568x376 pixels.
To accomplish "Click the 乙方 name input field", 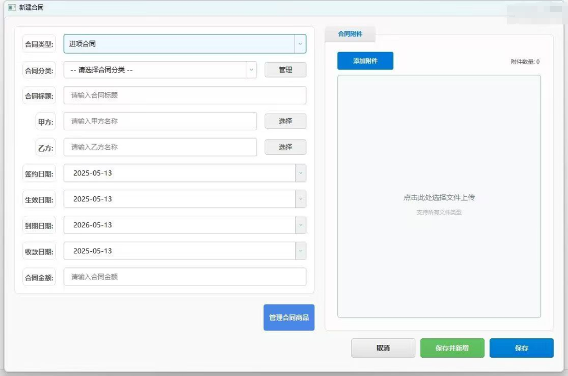I will pos(160,148).
